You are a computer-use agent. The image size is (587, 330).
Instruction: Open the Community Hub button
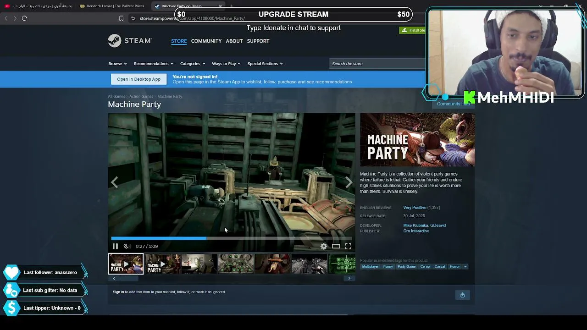(x=453, y=104)
